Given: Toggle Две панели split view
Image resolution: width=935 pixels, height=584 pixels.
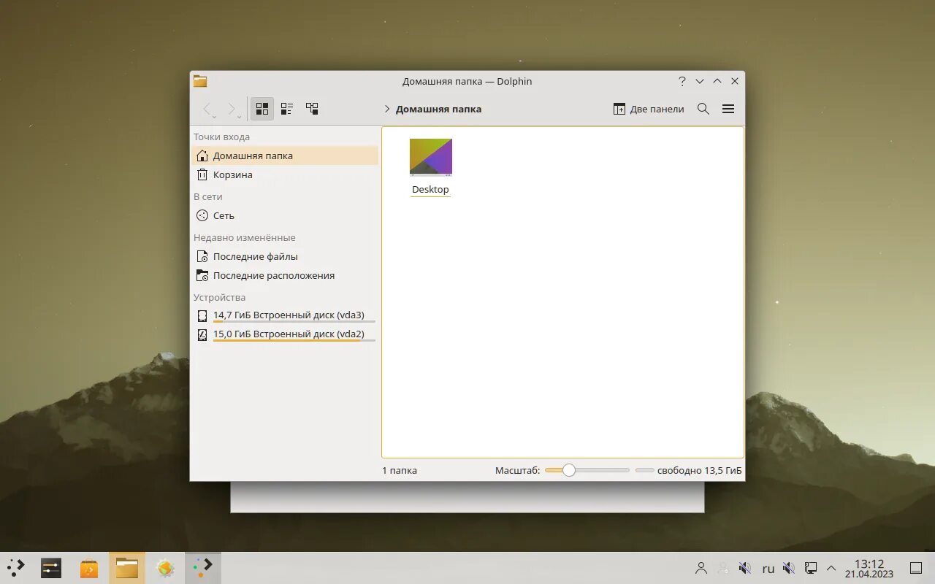Looking at the screenshot, I should 649,109.
